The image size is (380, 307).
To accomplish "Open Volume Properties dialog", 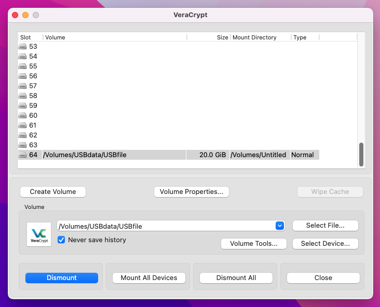I will [x=191, y=192].
